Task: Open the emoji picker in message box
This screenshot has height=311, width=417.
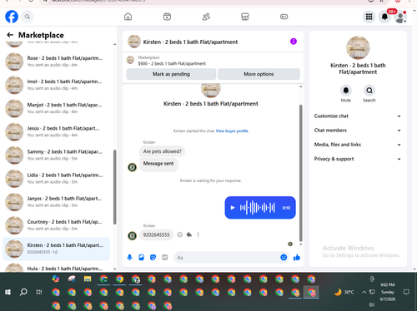Action: [284, 258]
